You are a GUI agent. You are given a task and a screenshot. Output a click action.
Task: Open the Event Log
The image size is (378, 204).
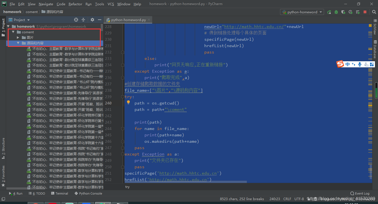pyautogui.click(x=360, y=193)
